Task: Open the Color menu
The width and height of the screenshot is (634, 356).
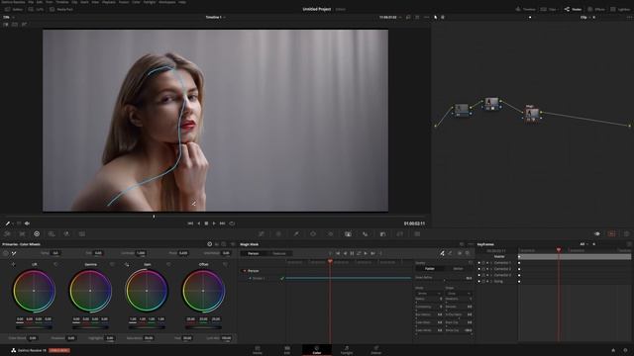Action: click(x=137, y=2)
